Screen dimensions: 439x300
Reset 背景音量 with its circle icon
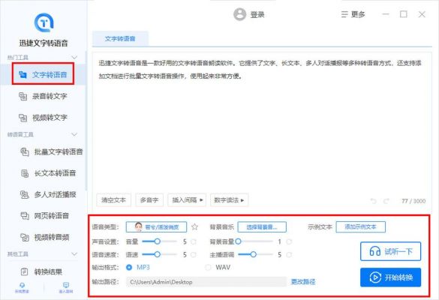(x=289, y=241)
